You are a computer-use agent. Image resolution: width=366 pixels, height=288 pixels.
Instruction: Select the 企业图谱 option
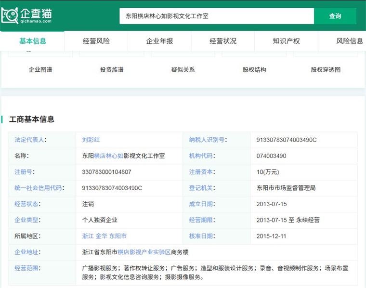[x=40, y=69]
